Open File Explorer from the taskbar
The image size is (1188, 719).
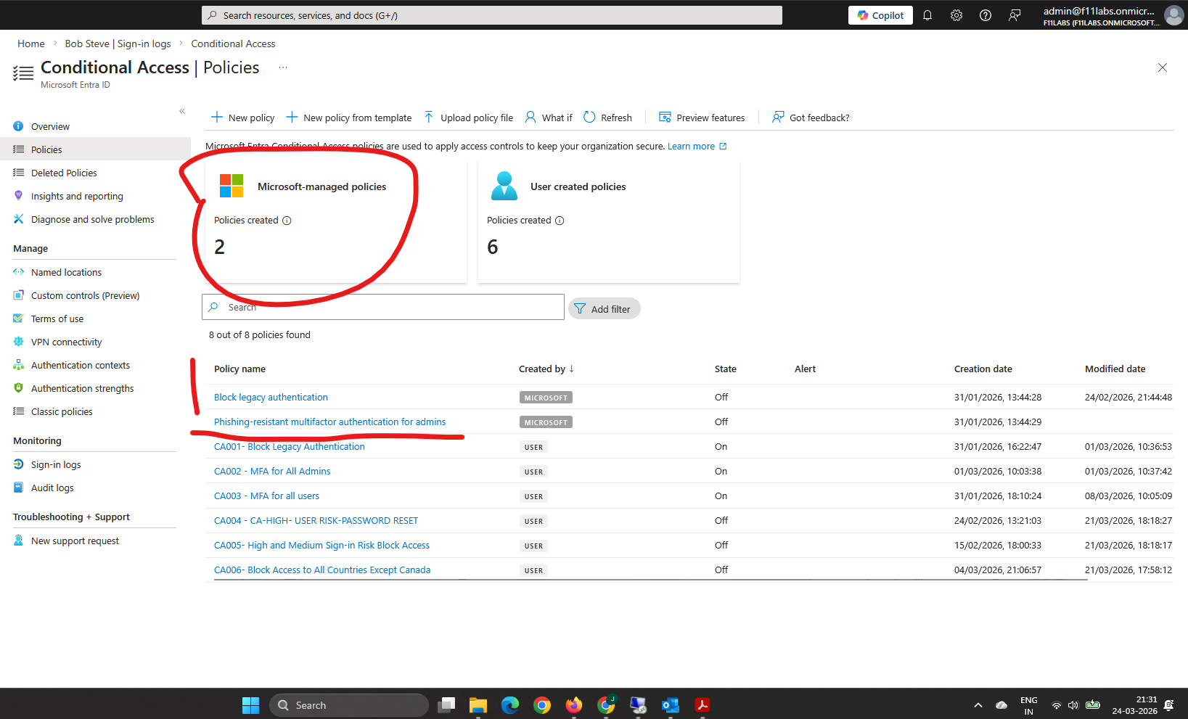pos(478,705)
